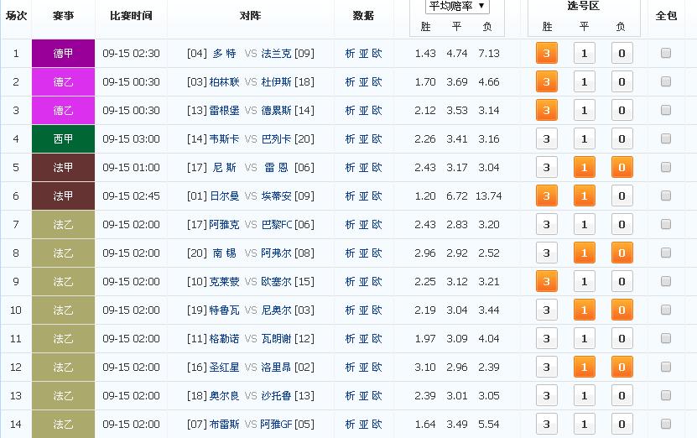Viewport: 697px width, 438px height.
Task: Check the 全包 box for match 4
Action: [665, 138]
